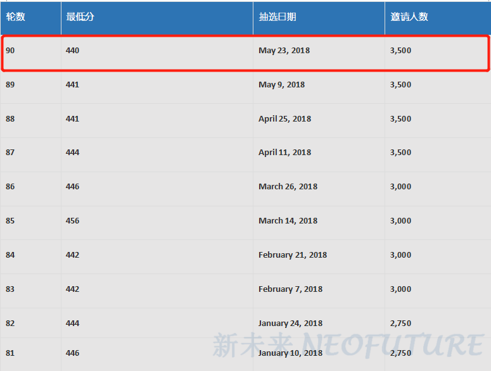The width and height of the screenshot is (491, 371).
Task: Select the May 23, 2018 date cell
Action: (284, 51)
